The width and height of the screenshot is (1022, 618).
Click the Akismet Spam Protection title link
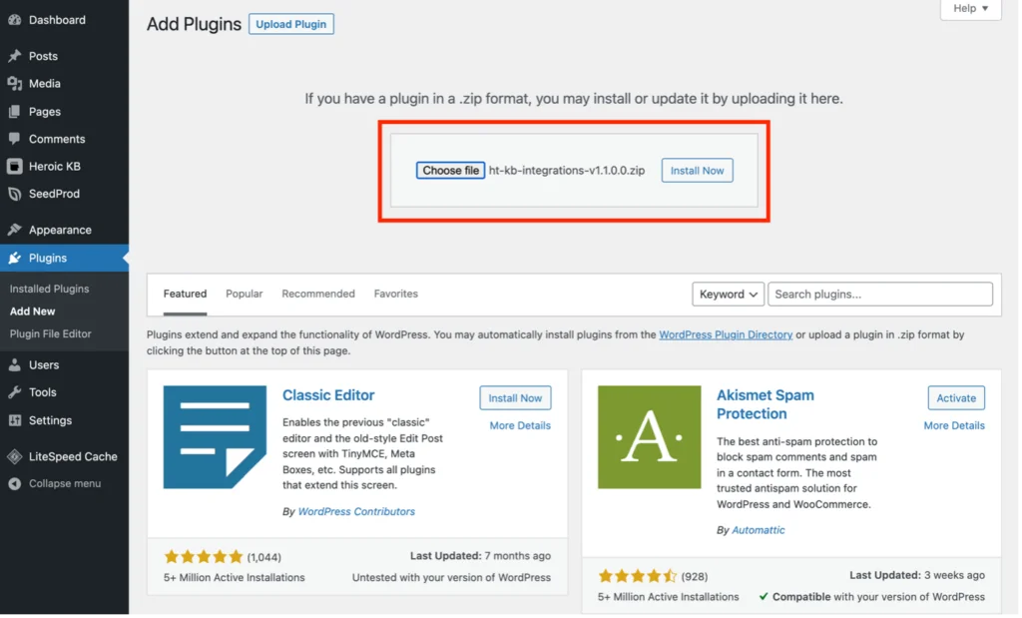766,404
